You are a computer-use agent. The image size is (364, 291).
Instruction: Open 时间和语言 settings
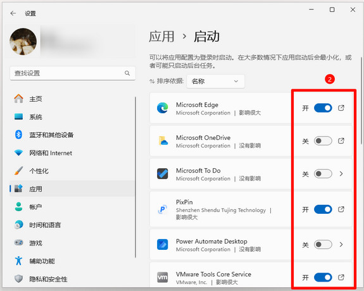[72, 225]
